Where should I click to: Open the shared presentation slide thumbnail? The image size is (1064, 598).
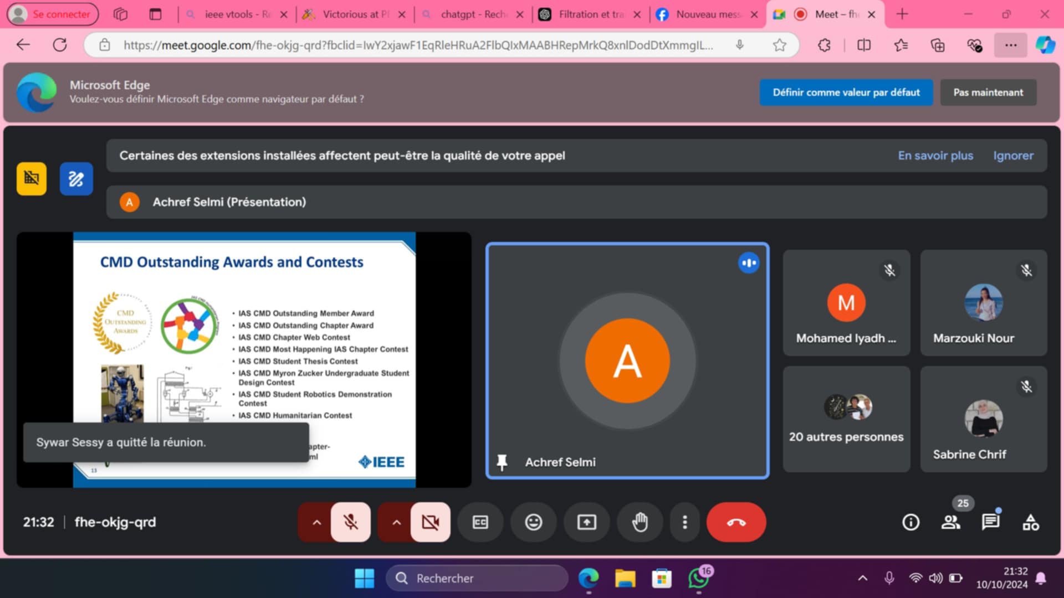[x=244, y=360]
